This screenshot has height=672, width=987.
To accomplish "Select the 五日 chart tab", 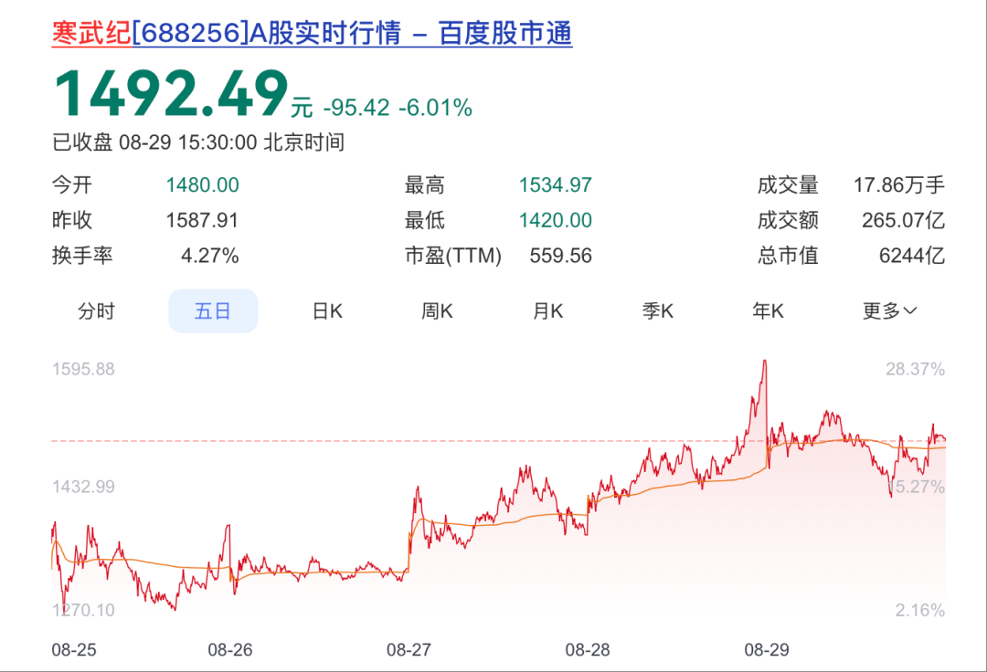I will tap(213, 311).
